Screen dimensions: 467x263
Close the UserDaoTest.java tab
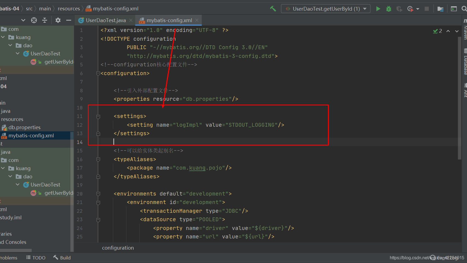(131, 20)
